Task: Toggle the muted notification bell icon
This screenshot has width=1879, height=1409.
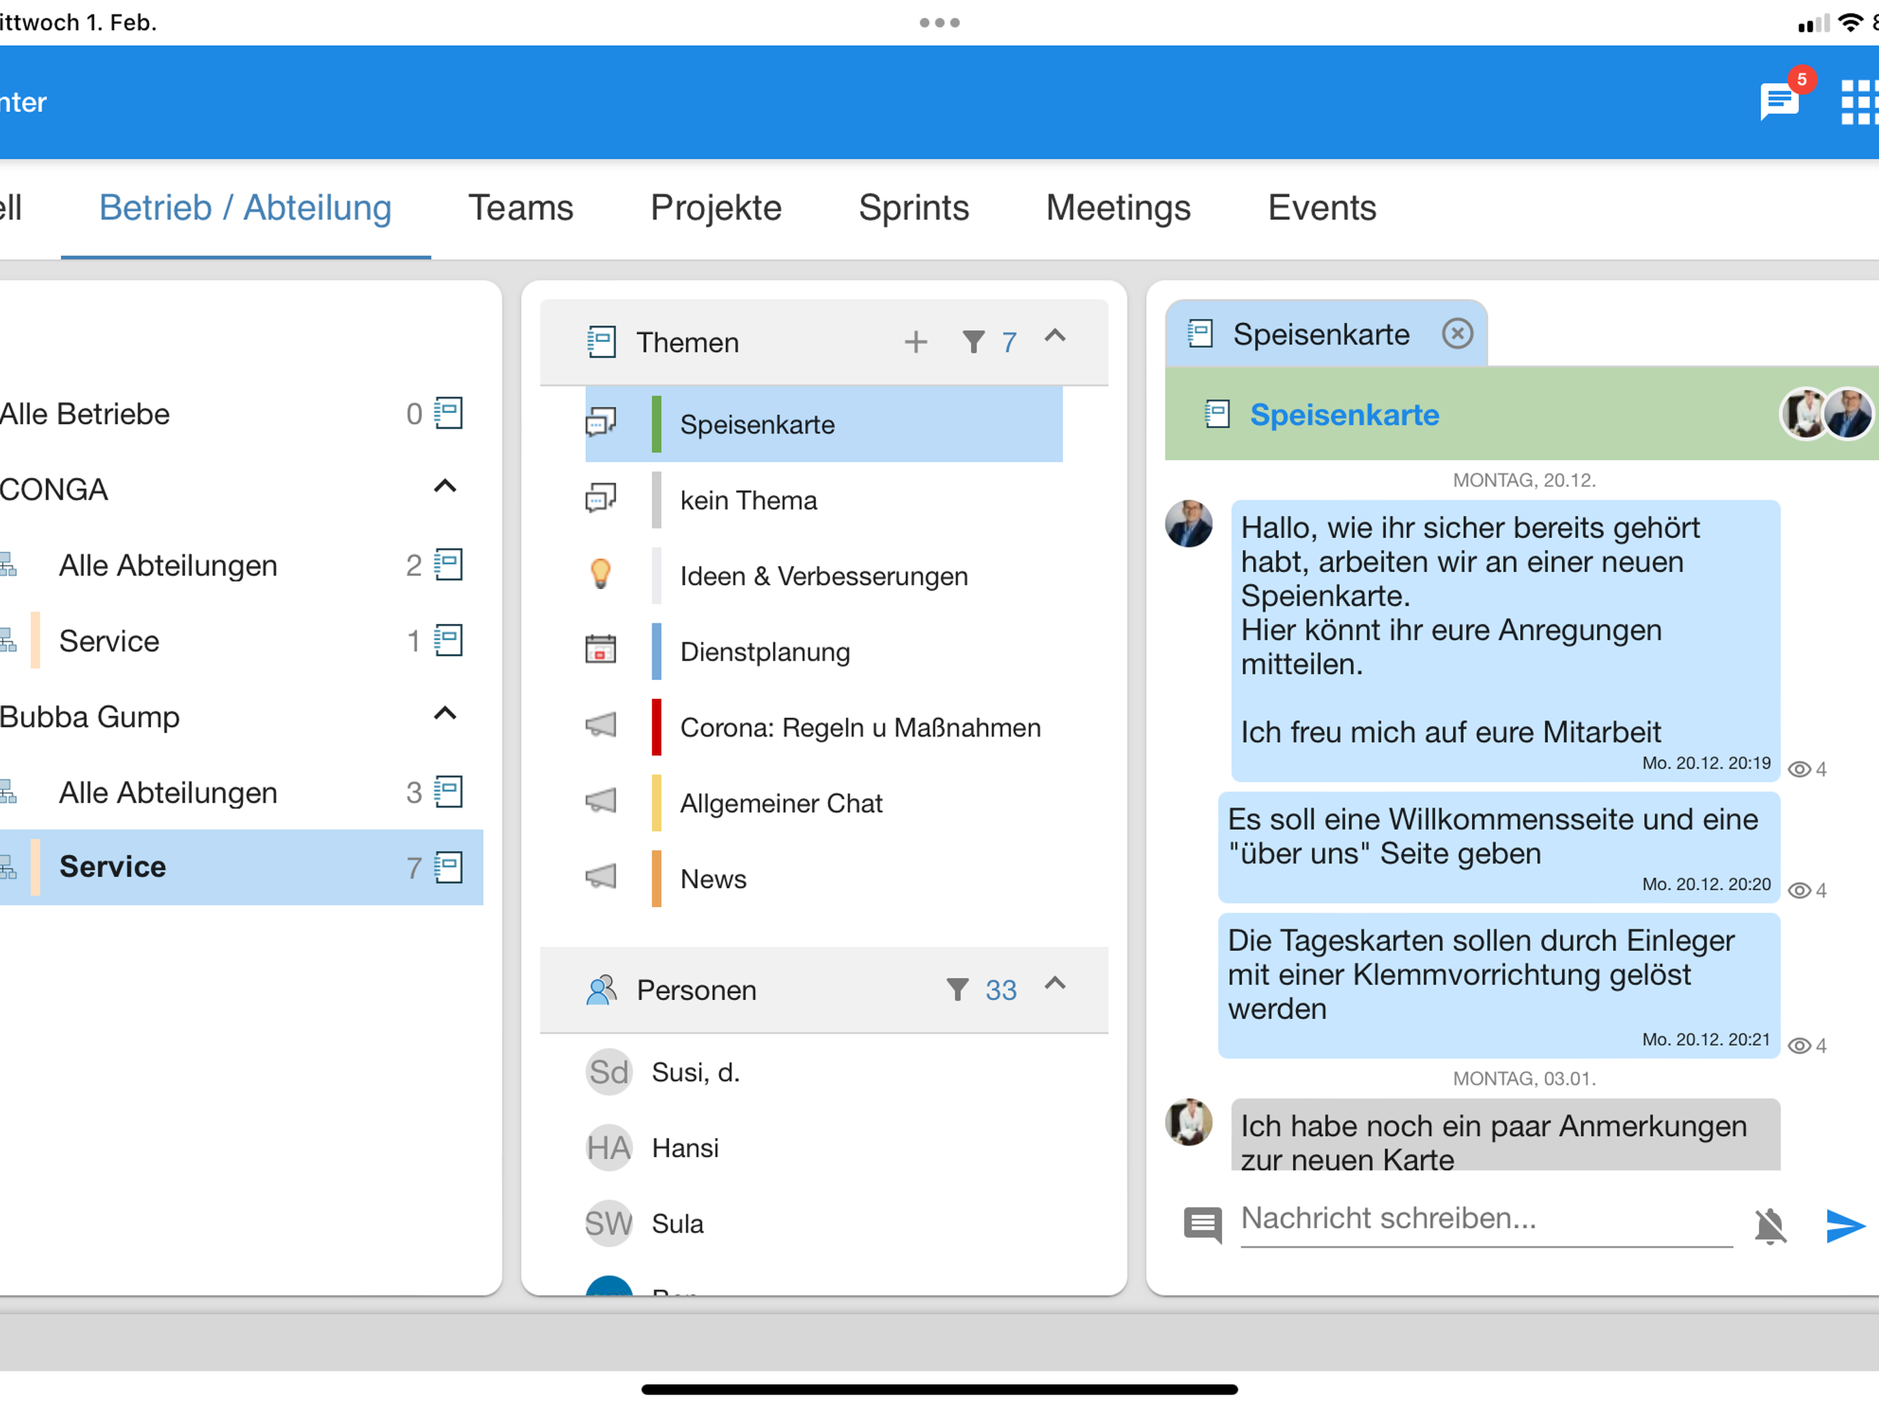Action: 1771,1225
